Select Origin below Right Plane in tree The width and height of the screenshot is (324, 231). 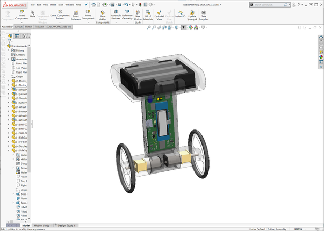click(18, 76)
